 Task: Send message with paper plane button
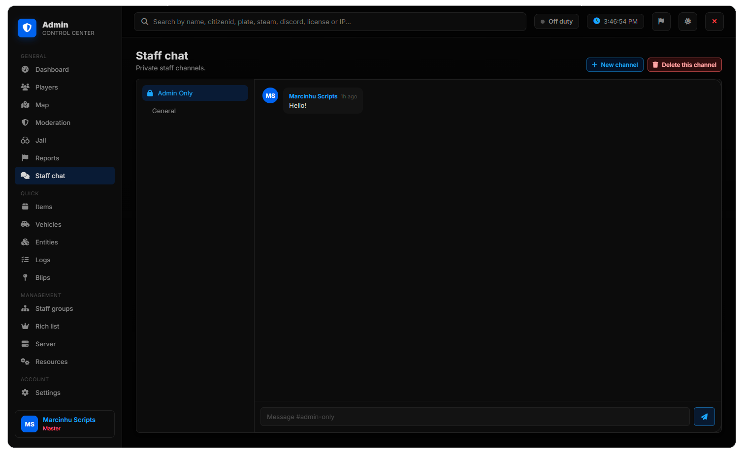(704, 417)
